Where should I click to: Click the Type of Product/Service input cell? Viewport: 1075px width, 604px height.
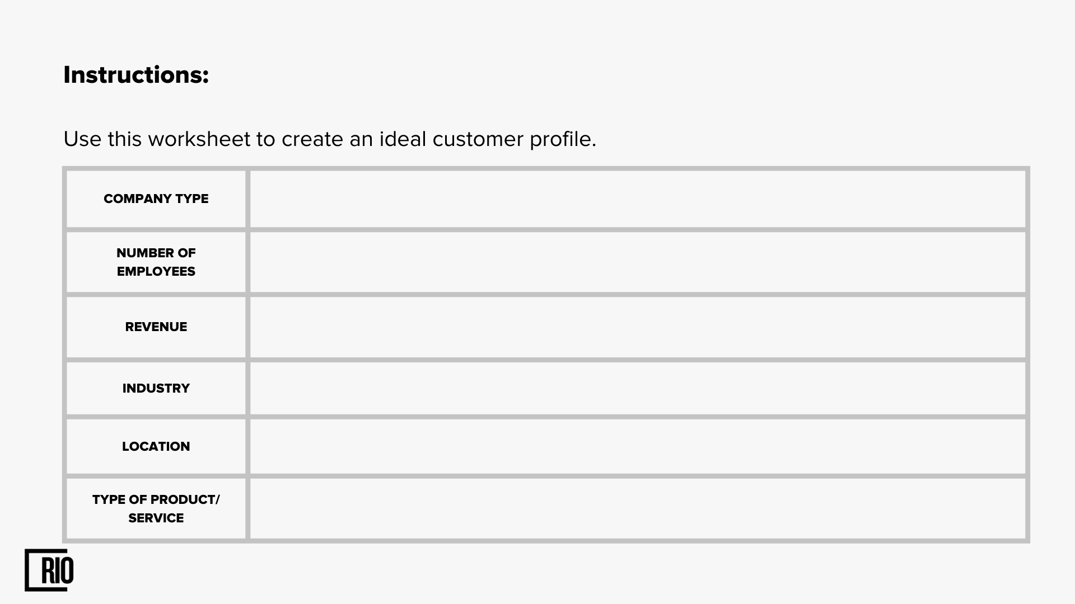coord(638,509)
